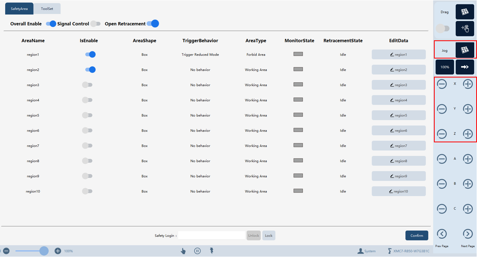Click the Drag mode grid icon
Viewport: 477px width, 257px height.
click(x=465, y=12)
